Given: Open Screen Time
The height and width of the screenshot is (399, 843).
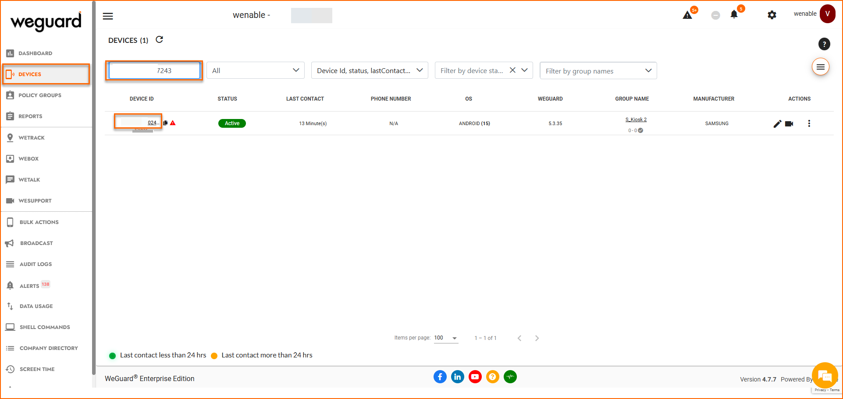Looking at the screenshot, I should 37,369.
